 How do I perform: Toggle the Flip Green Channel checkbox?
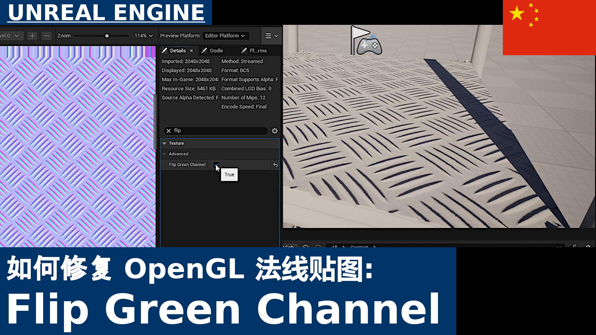tap(216, 165)
